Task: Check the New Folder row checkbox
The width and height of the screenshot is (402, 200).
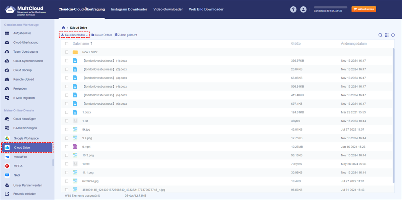Action: pyautogui.click(x=67, y=52)
